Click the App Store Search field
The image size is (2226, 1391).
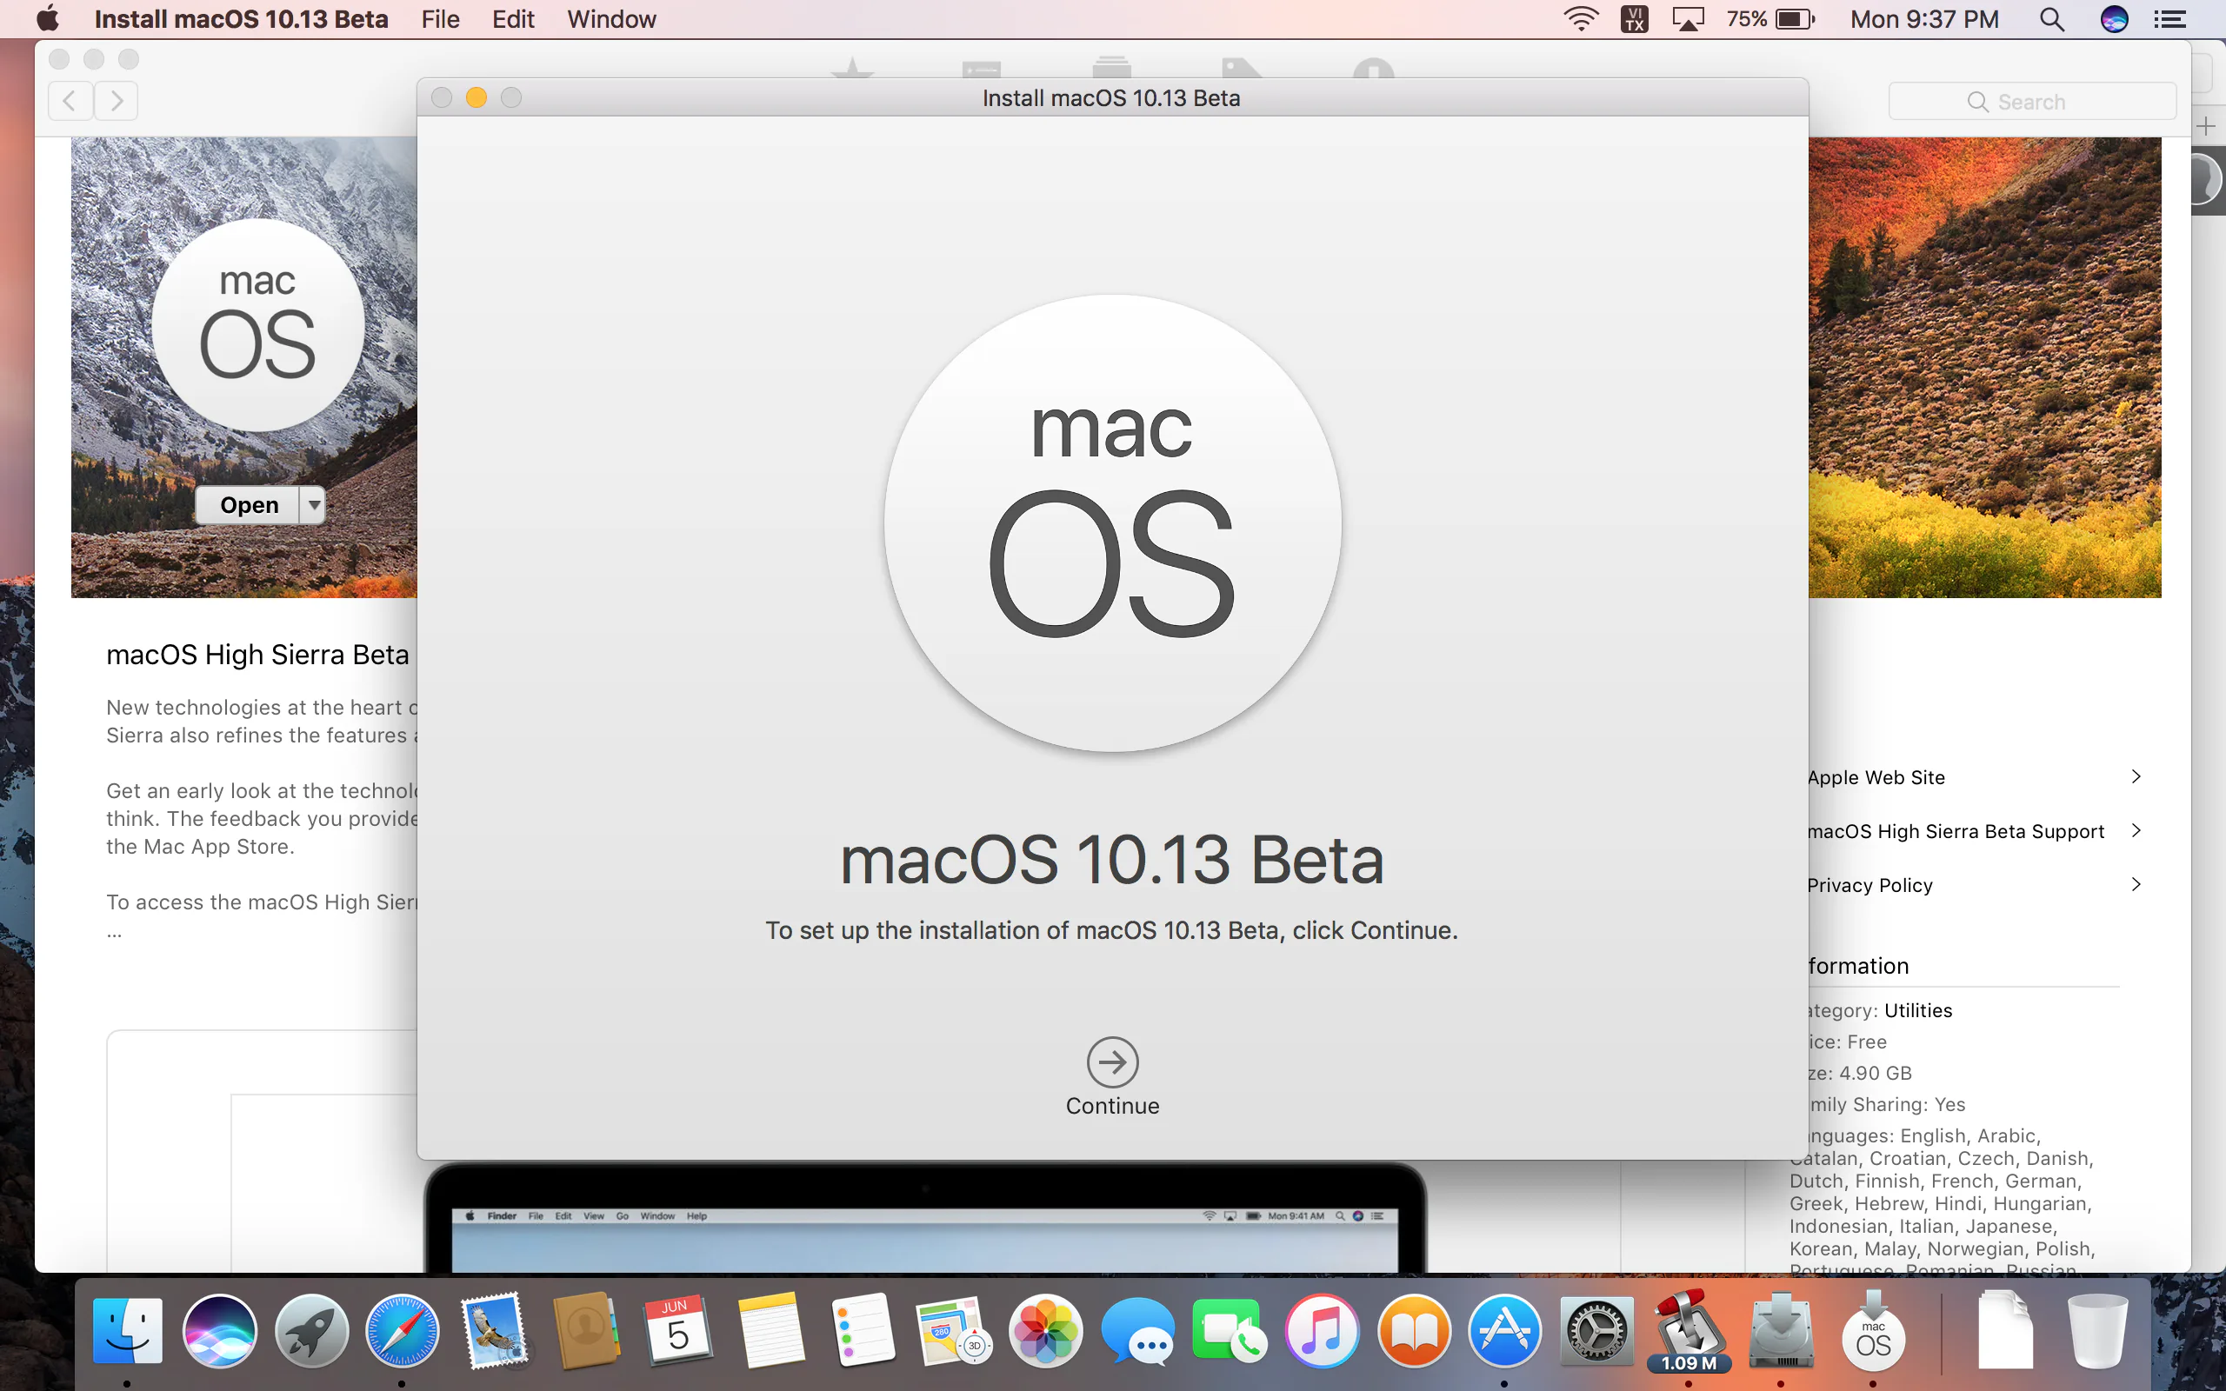click(2032, 101)
